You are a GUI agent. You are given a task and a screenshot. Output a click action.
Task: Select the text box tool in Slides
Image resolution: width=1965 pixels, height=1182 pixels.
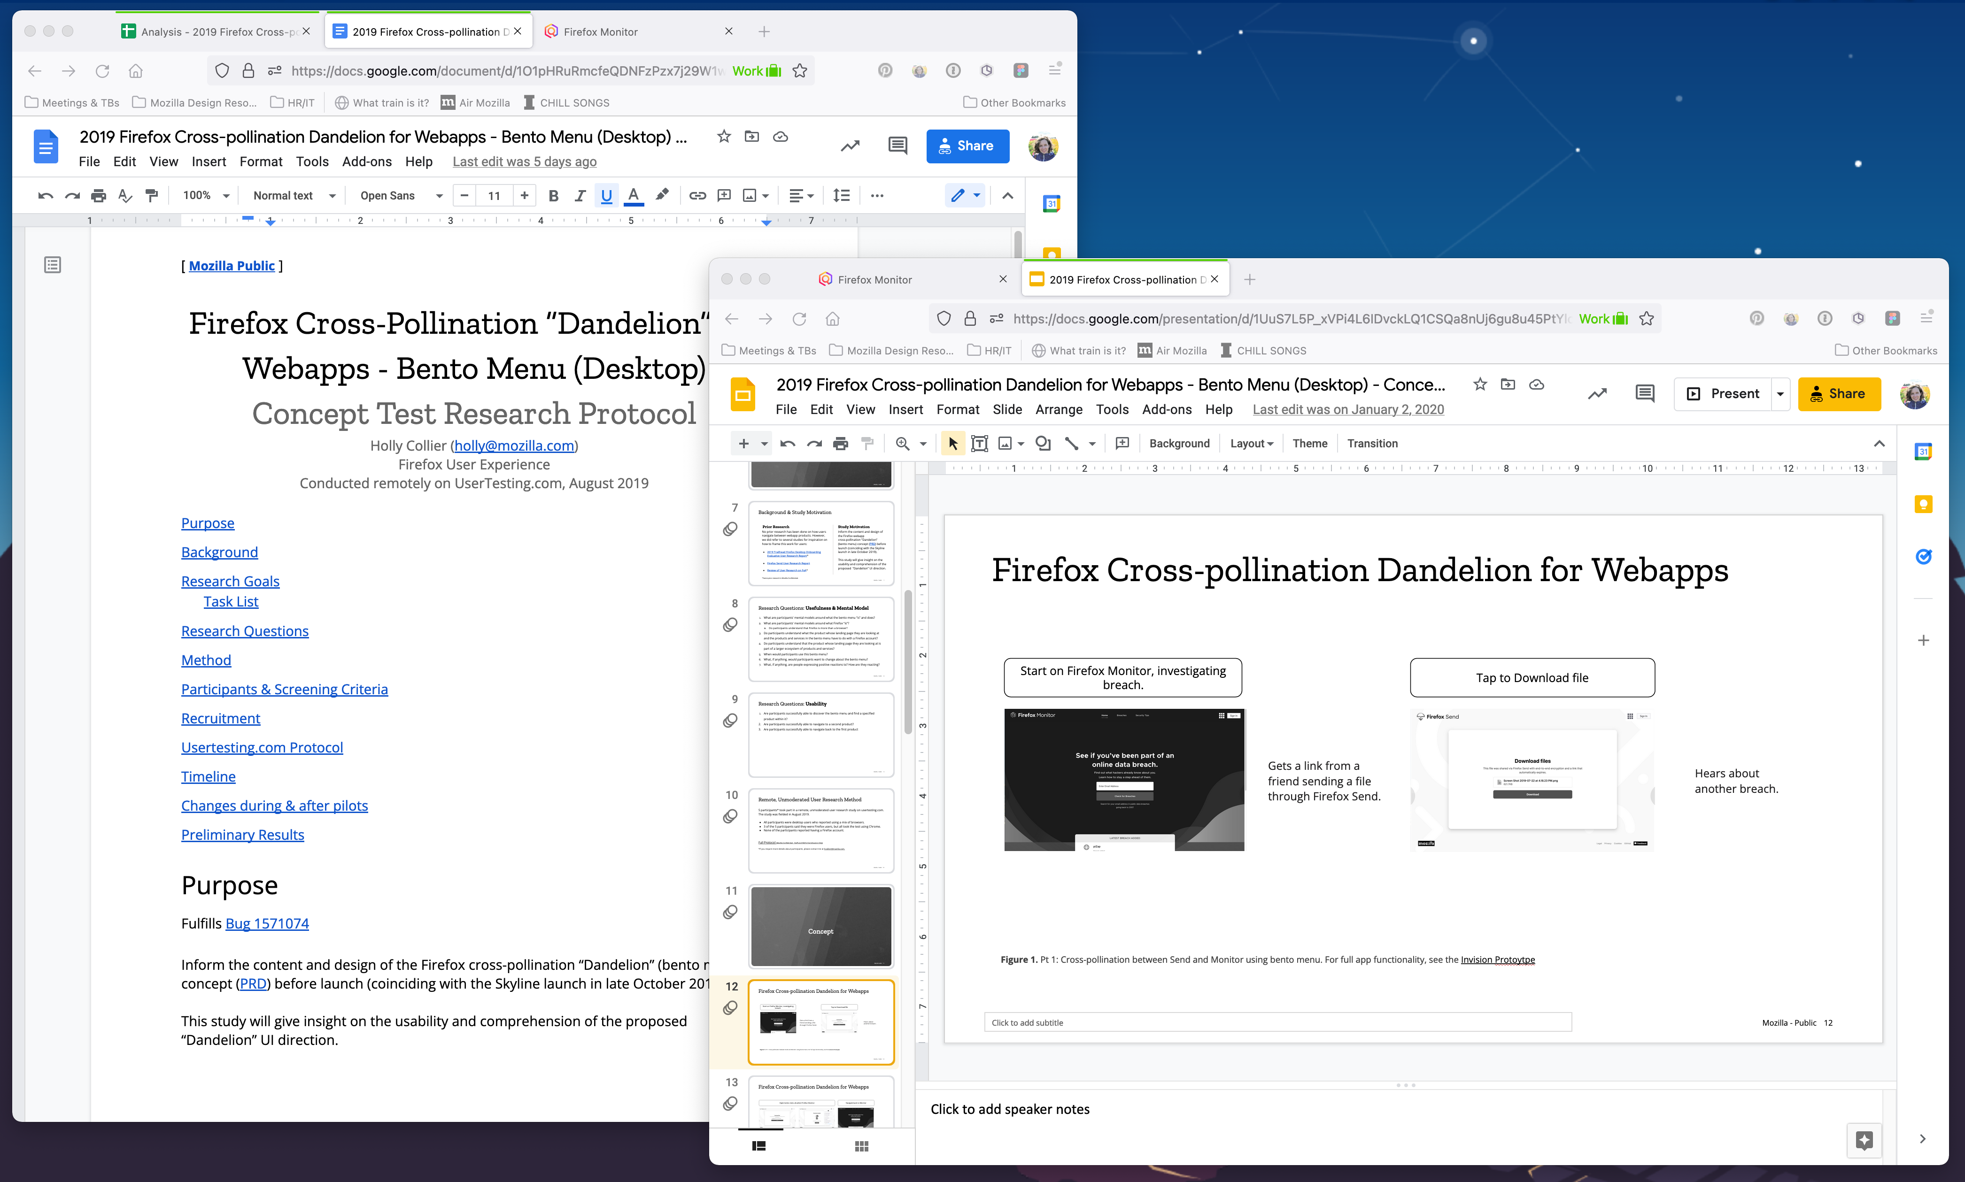tap(979, 444)
